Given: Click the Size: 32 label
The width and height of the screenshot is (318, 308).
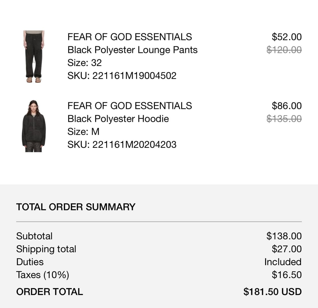Looking at the screenshot, I should pyautogui.click(x=84, y=63).
